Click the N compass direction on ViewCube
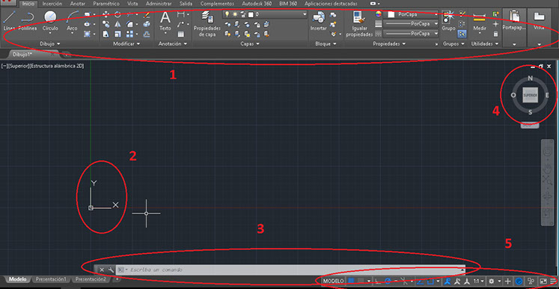 click(x=530, y=79)
